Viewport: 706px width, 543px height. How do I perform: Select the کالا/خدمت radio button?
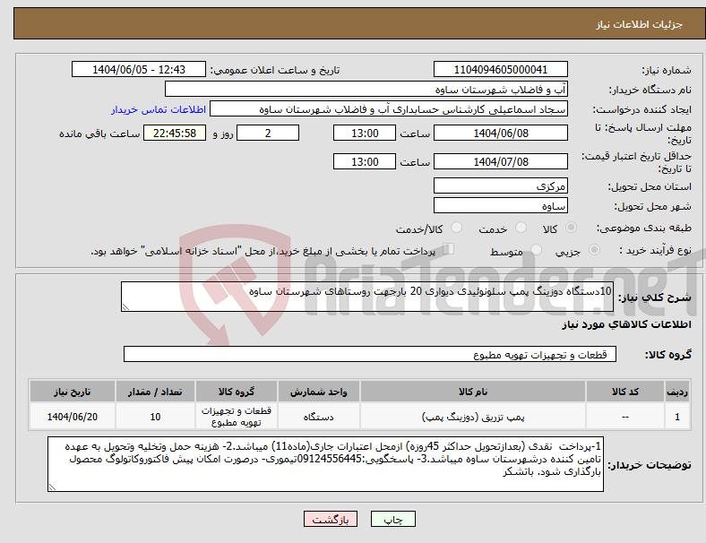[456, 228]
